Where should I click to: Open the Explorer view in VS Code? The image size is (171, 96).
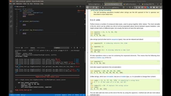(x=11, y=7)
